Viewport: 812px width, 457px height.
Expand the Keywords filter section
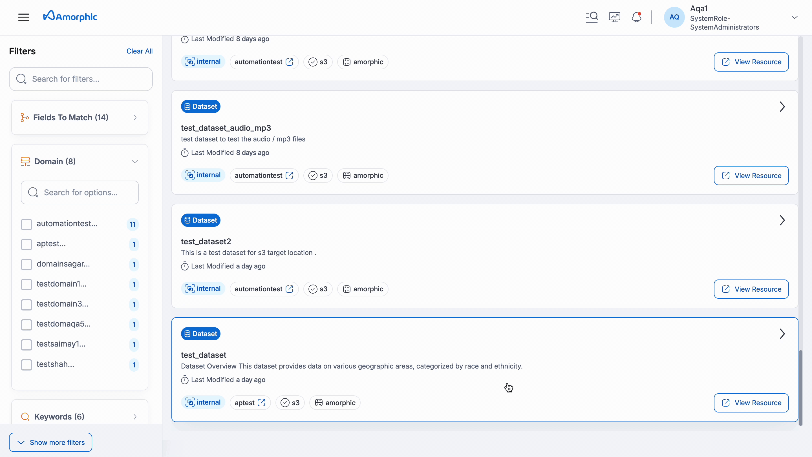coord(135,417)
